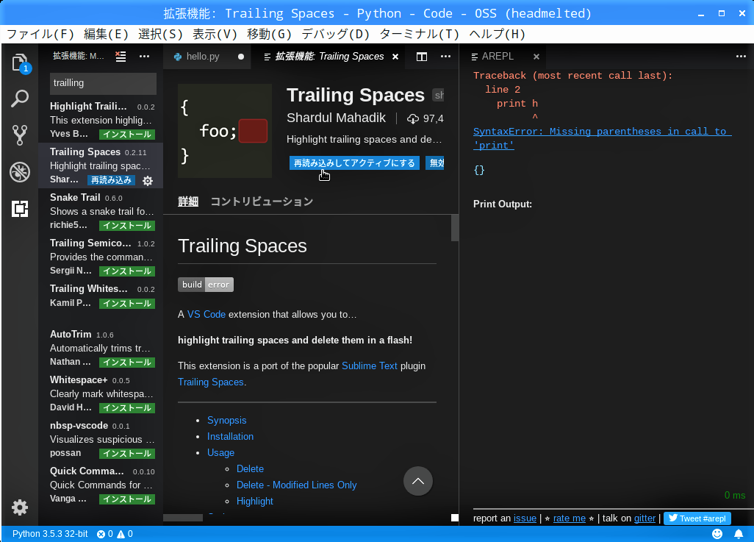Show errors and warnings count in status bar
The width and height of the screenshot is (754, 542).
pyautogui.click(x=115, y=534)
